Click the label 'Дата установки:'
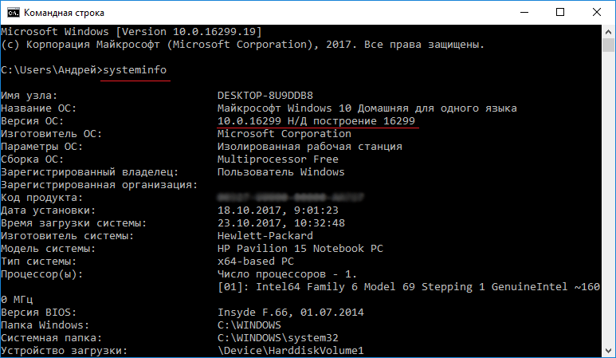This screenshot has width=616, height=358. tap(49, 210)
